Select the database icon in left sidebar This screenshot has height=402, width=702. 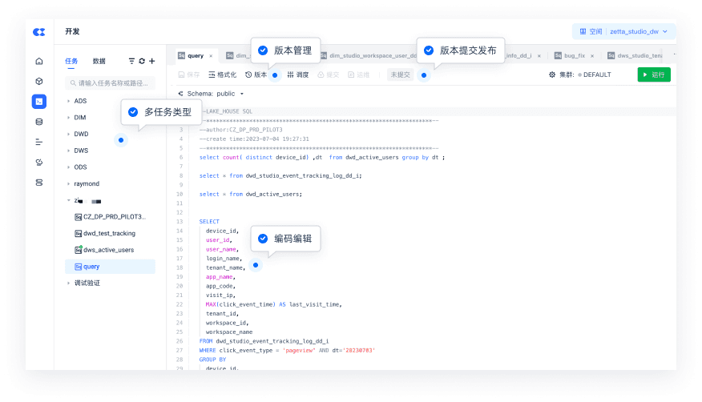(39, 122)
